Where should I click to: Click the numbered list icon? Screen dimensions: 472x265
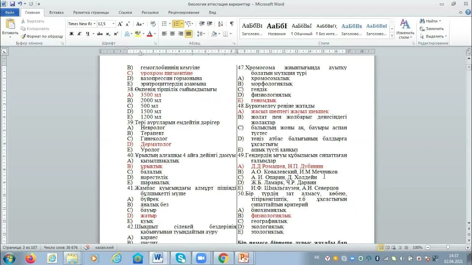pyautogui.click(x=176, y=24)
